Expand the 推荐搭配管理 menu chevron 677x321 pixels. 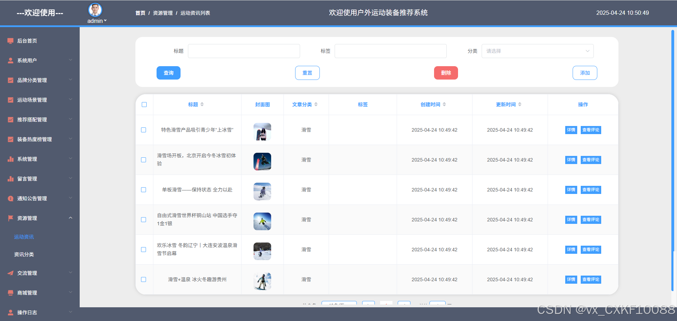(x=71, y=119)
